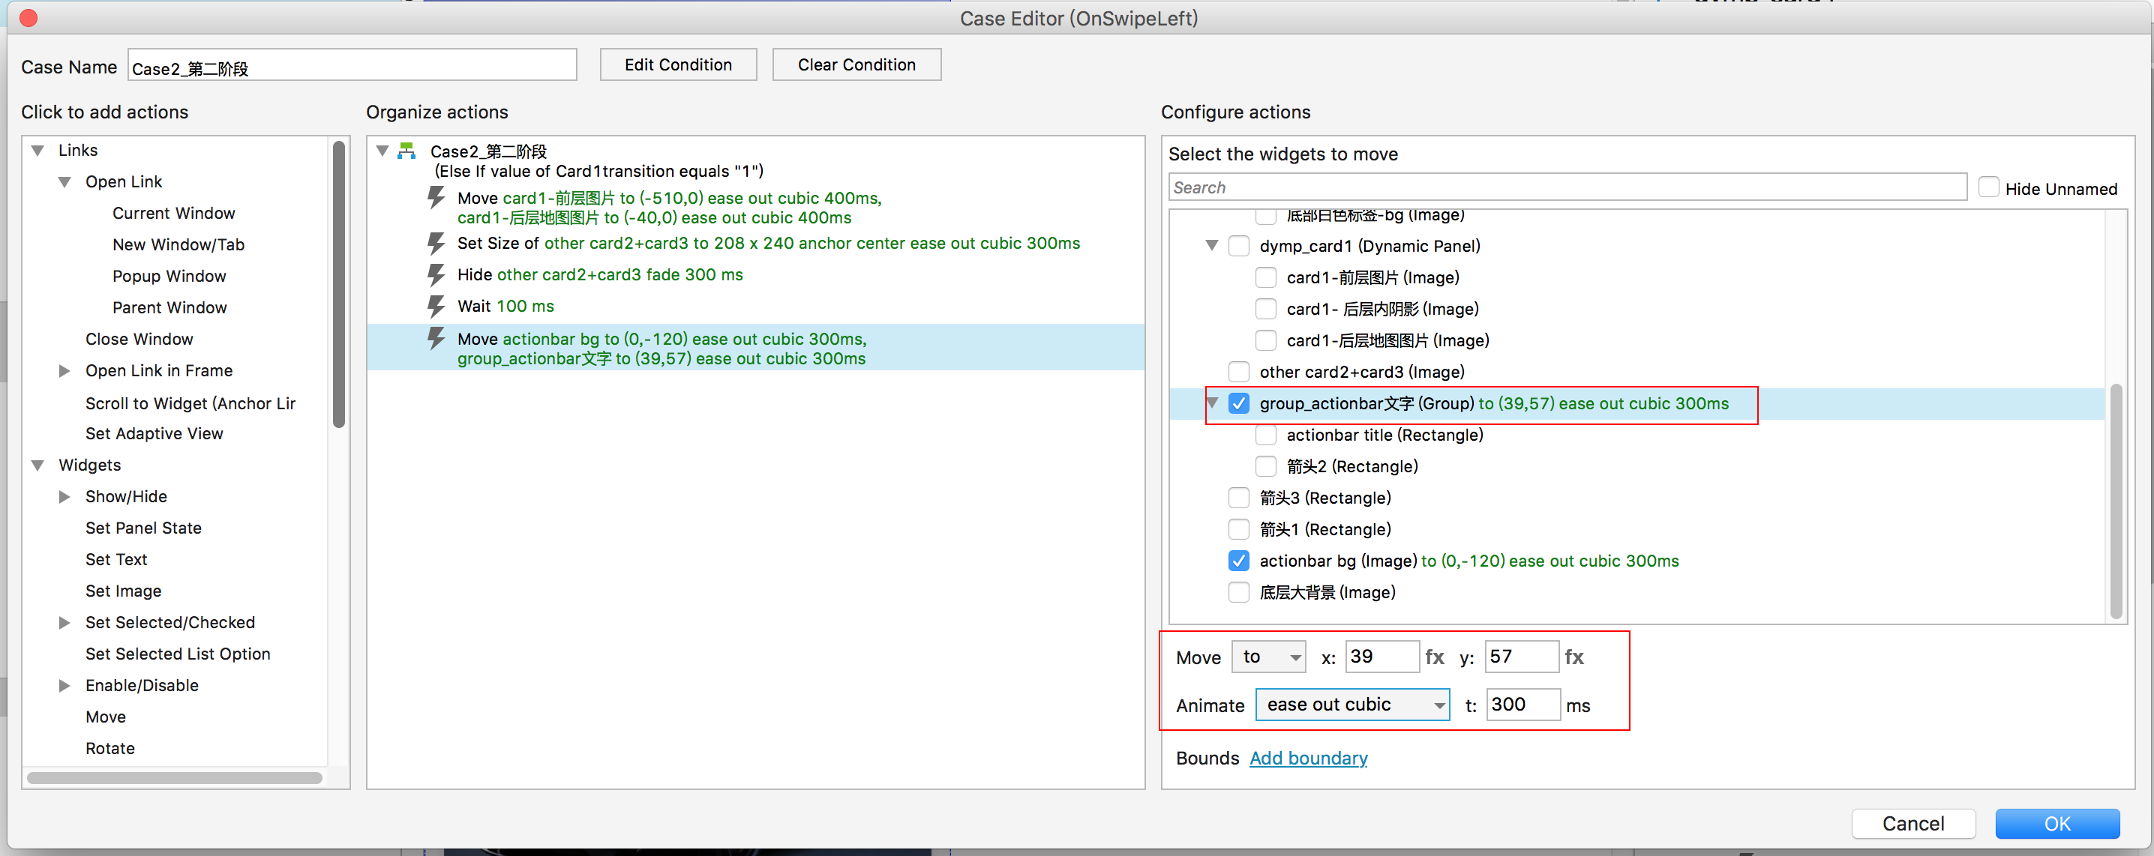Add the Rotate action from the list
The image size is (2154, 856).
pos(109,749)
